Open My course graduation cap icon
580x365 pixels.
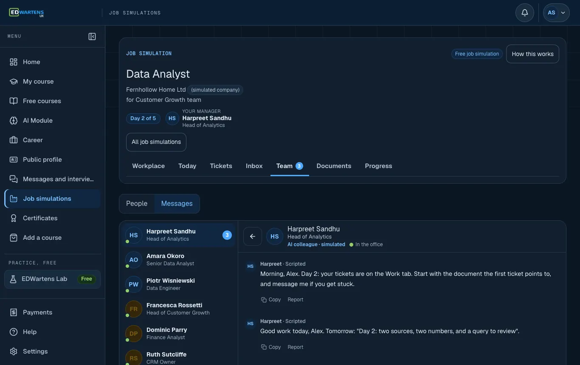(14, 81)
